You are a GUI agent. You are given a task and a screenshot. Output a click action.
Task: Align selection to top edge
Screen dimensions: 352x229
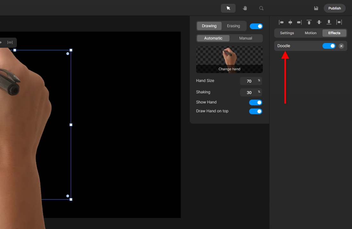pyautogui.click(x=309, y=22)
